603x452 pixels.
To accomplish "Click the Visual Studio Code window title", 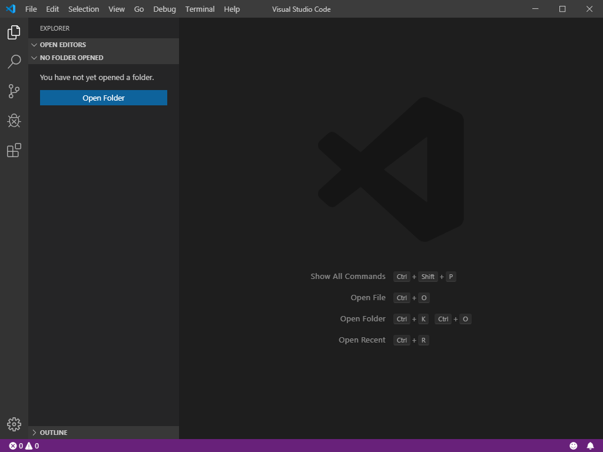I will point(301,9).
